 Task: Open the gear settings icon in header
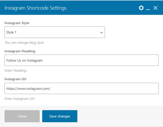[141, 8]
